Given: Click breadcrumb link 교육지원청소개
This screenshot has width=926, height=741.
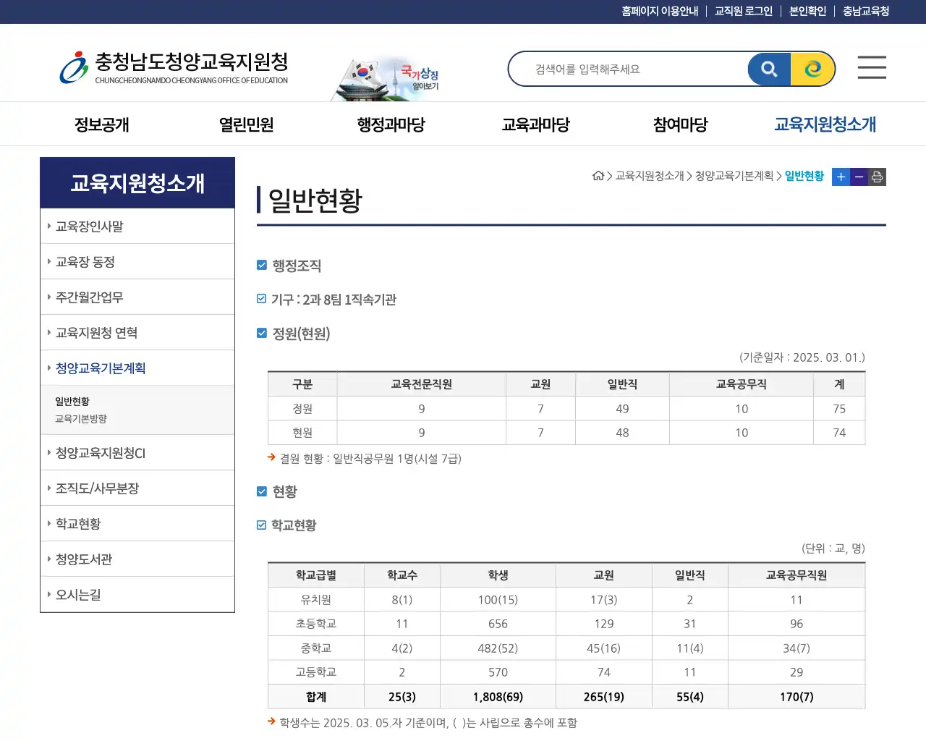Looking at the screenshot, I should (x=650, y=176).
